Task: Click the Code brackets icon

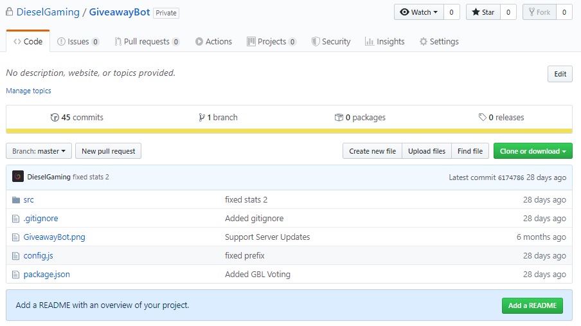Action: click(x=17, y=42)
